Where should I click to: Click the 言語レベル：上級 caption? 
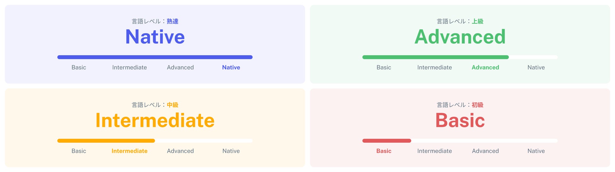coord(460,21)
